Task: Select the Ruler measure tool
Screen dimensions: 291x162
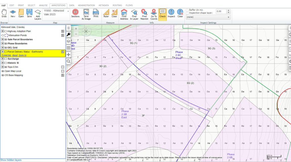Action: point(106,13)
